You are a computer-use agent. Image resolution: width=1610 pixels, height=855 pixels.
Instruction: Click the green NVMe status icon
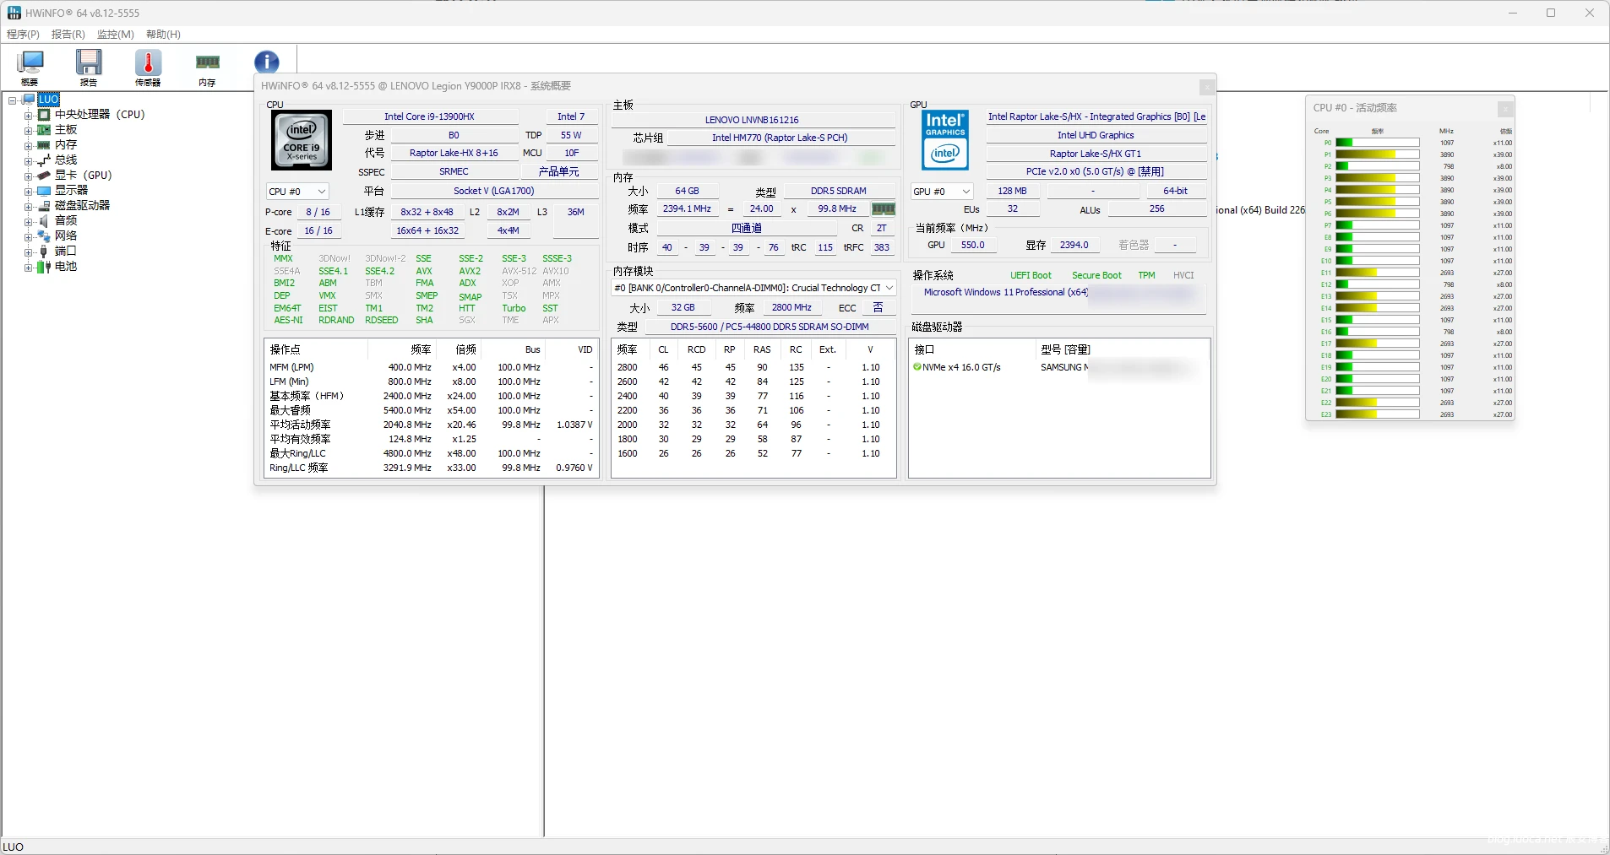917,367
